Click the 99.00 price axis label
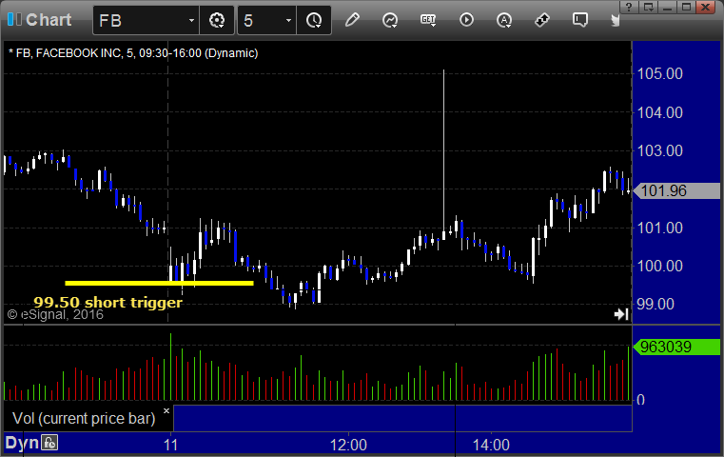This screenshot has height=457, width=724. 656,304
